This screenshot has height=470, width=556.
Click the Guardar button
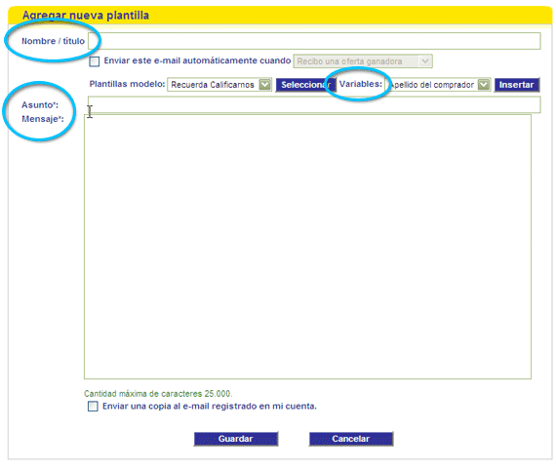(236, 439)
